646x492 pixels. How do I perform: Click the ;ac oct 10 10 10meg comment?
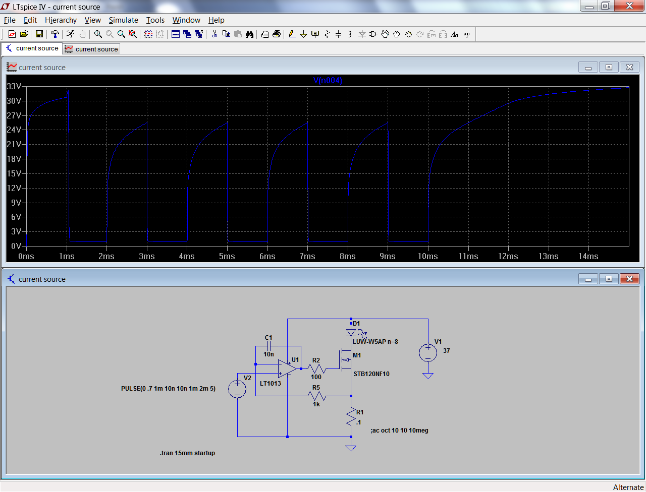pyautogui.click(x=399, y=430)
